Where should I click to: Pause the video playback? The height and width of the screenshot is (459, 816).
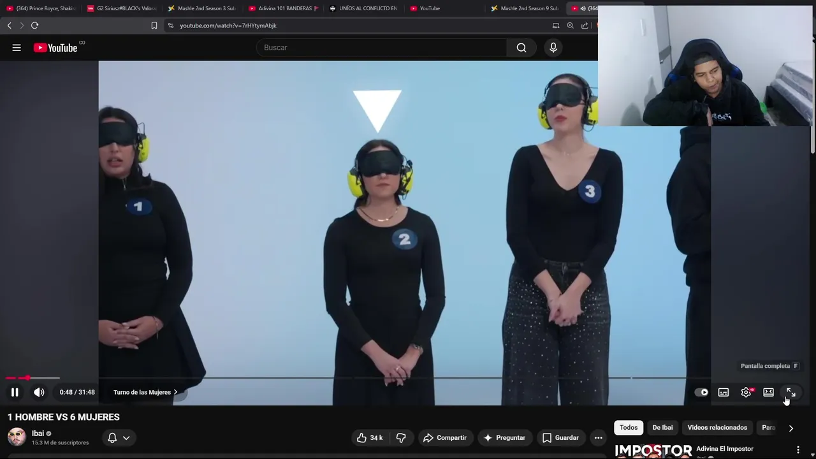[x=15, y=392]
